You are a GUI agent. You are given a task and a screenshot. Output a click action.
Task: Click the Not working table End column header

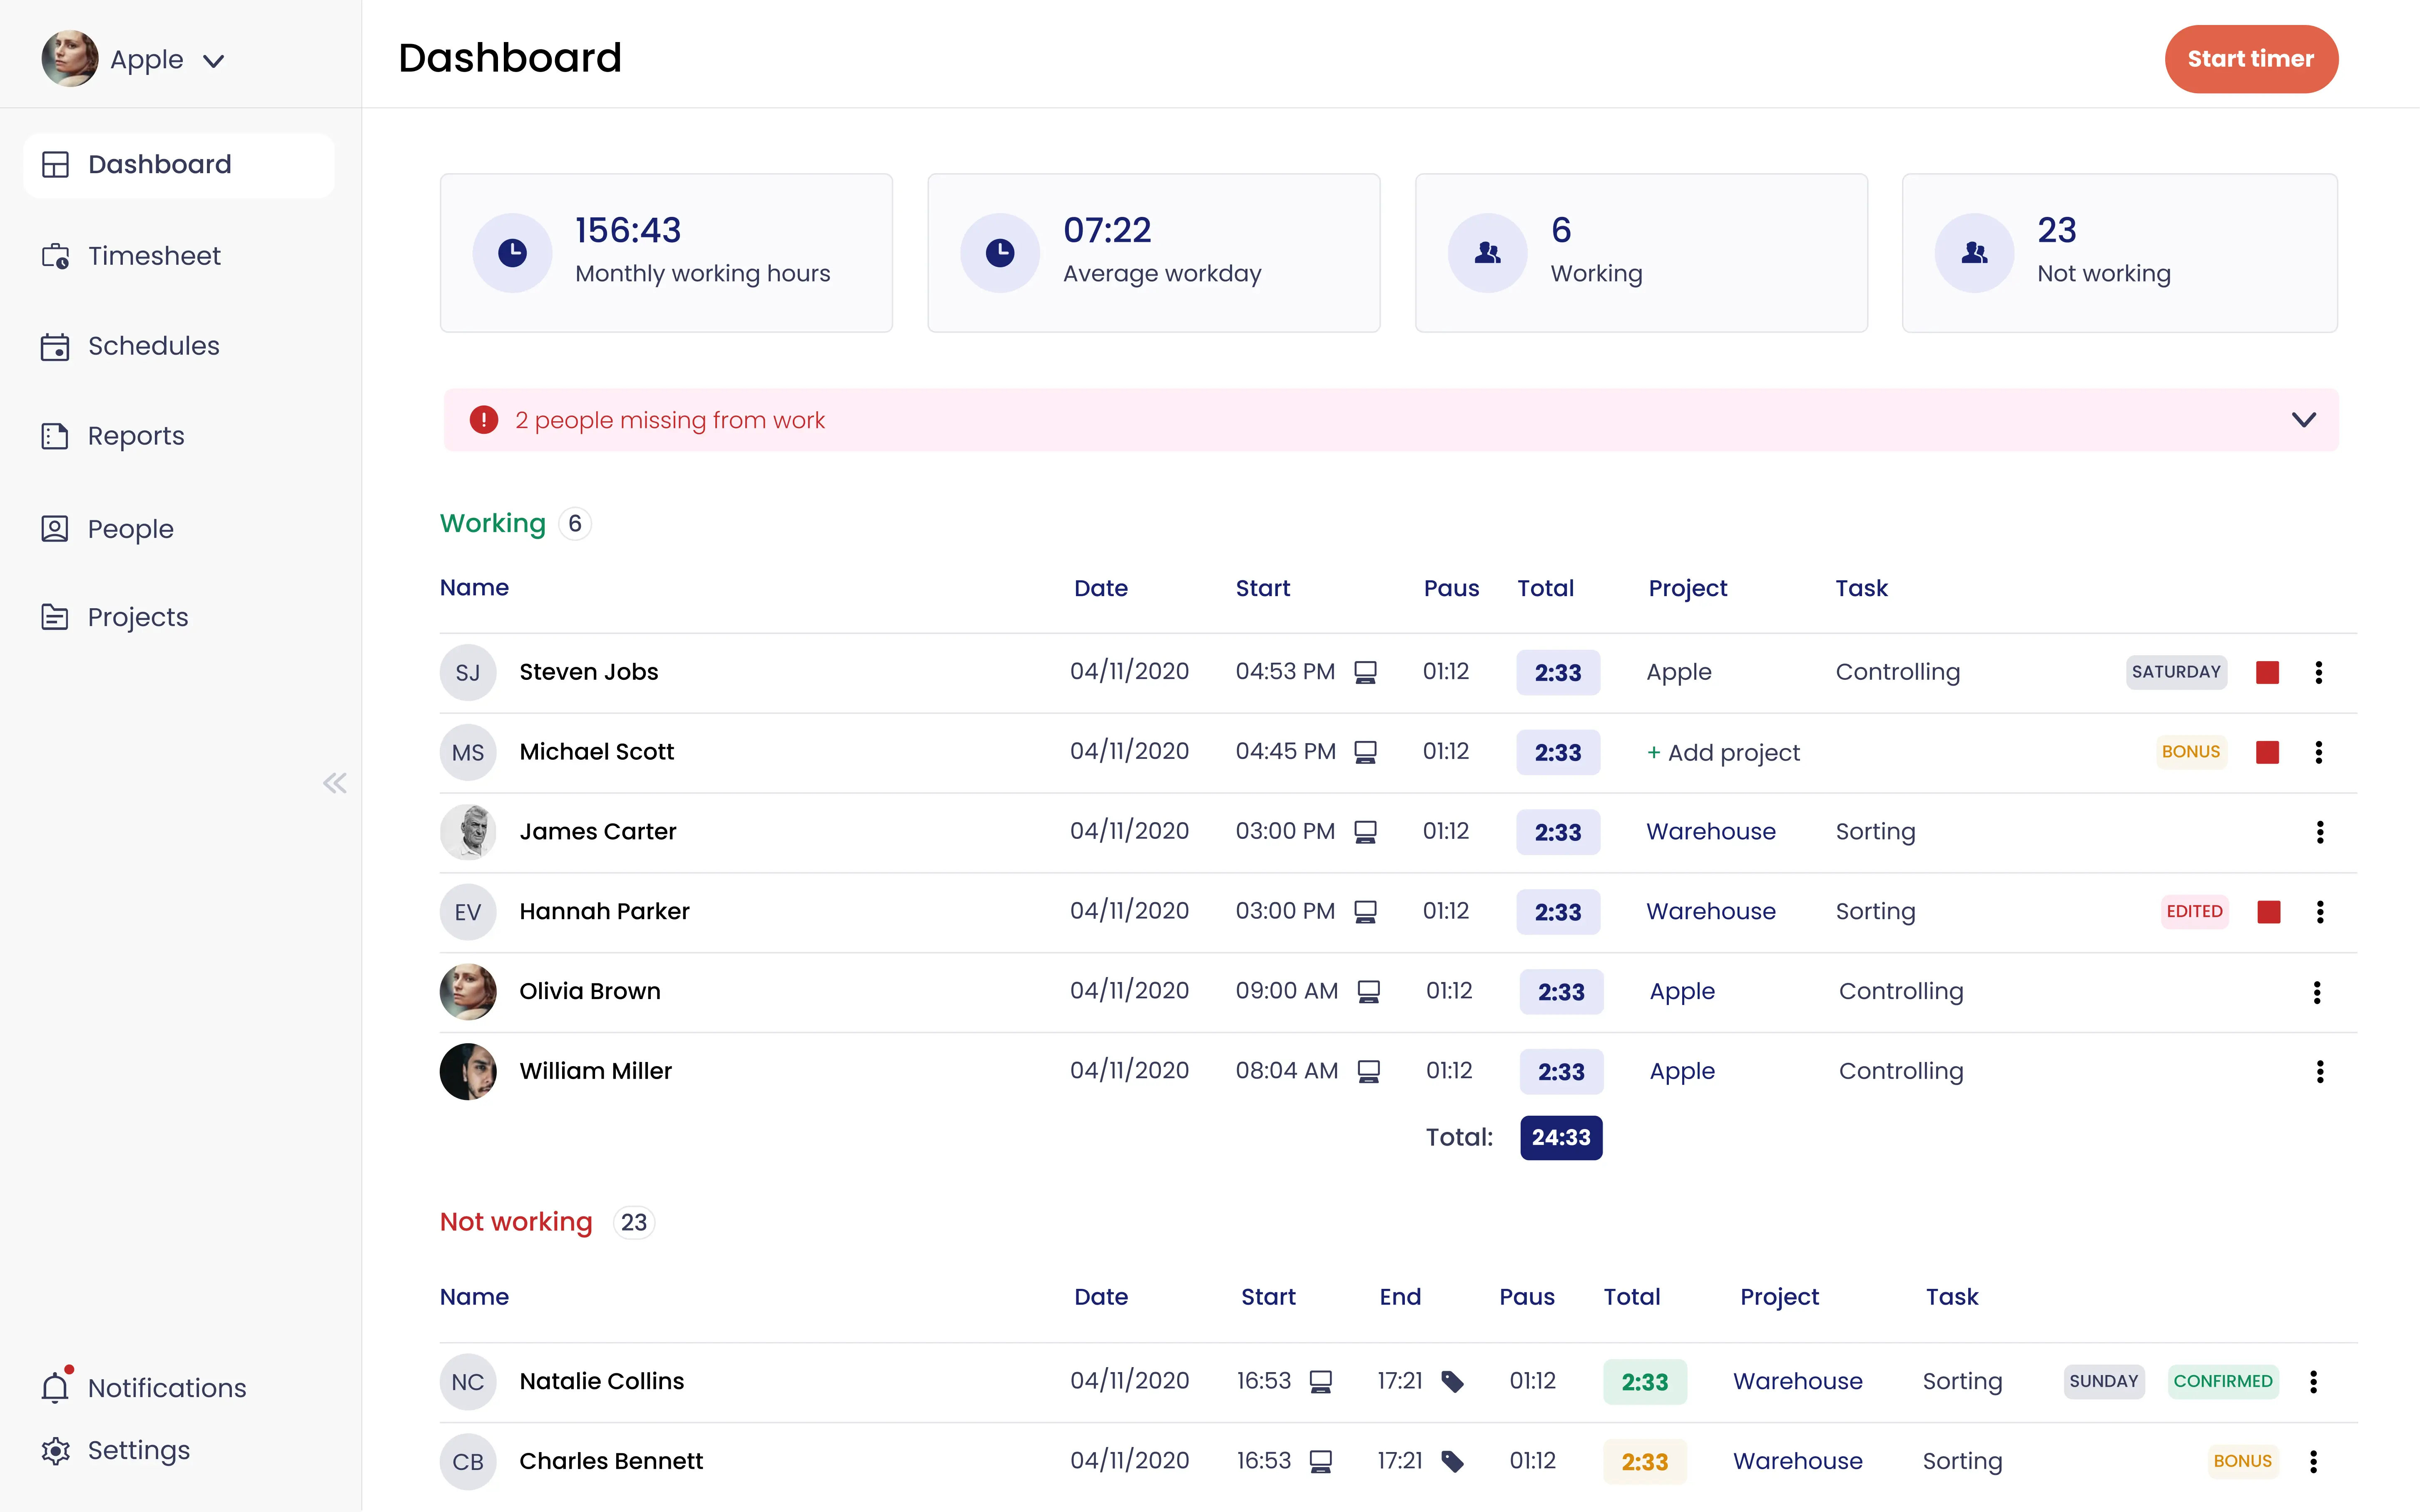coord(1400,1297)
